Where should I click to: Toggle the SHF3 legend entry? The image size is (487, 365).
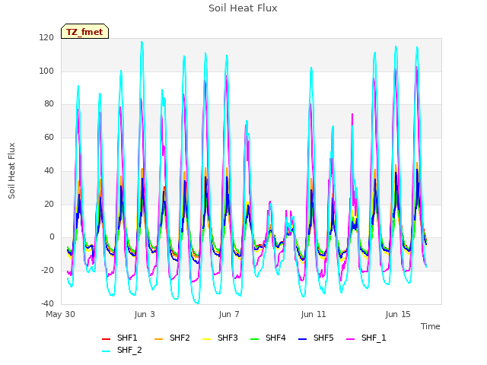click(220, 338)
